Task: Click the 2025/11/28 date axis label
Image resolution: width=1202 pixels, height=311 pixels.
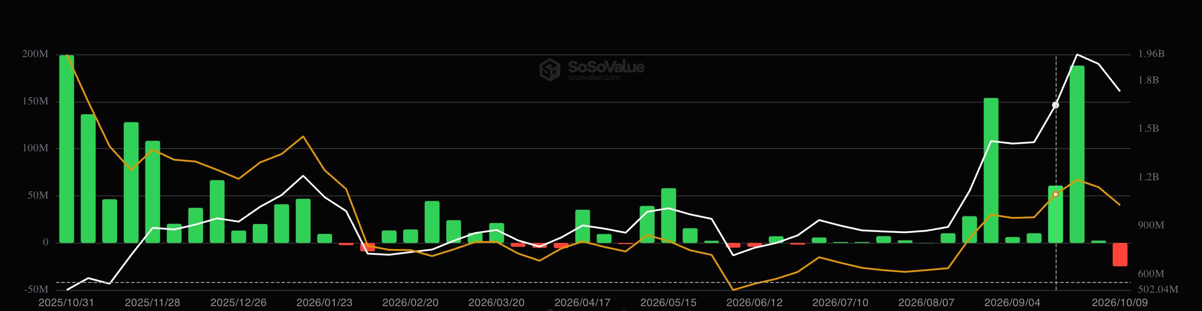Action: click(152, 303)
